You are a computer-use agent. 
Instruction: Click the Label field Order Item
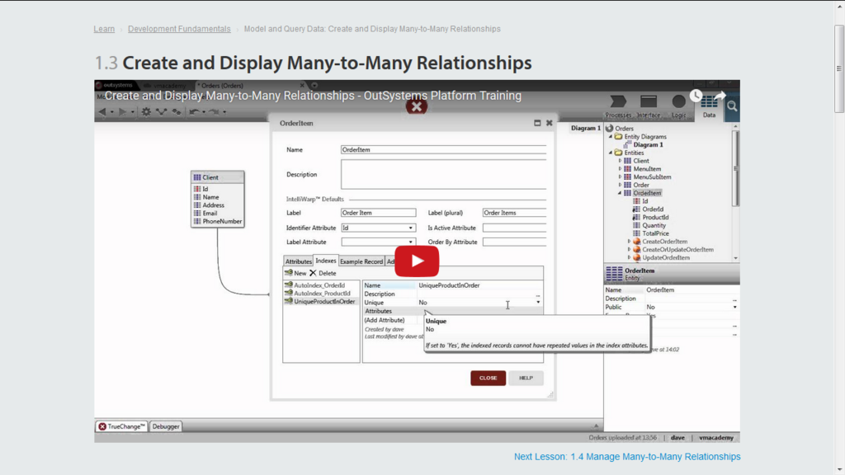pos(378,213)
